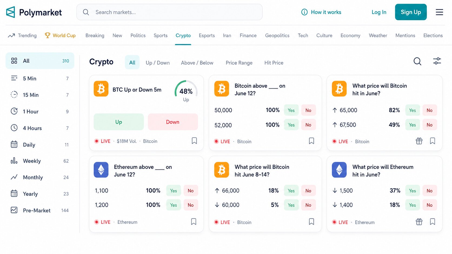This screenshot has width=452, height=254.
Task: Click No for Bitcoin down to 60,000
Action: coord(308,205)
